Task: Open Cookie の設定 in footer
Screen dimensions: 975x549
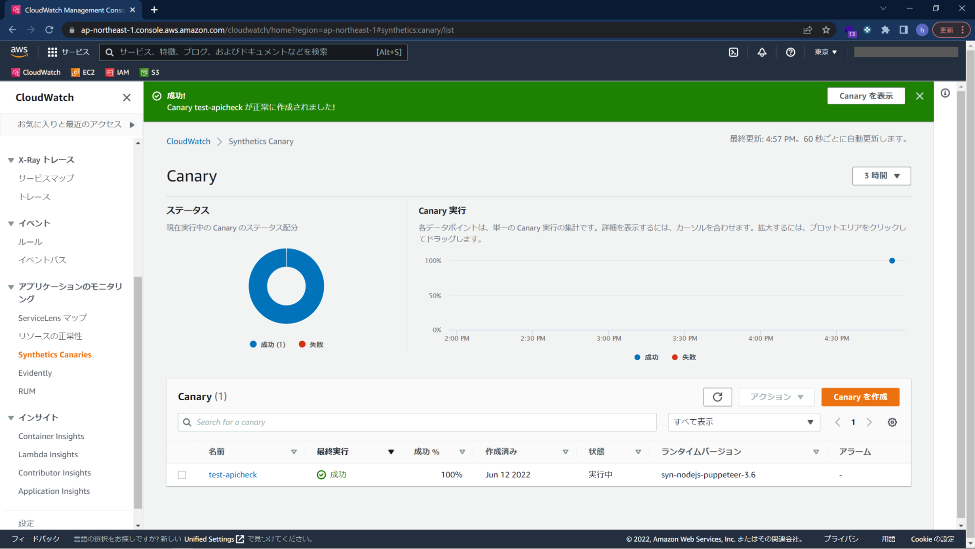Action: (x=933, y=539)
